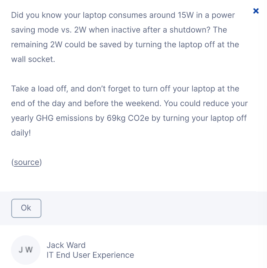The height and width of the screenshot is (268, 267).
Task: Click the line starting end of the day
Action: 129,103
